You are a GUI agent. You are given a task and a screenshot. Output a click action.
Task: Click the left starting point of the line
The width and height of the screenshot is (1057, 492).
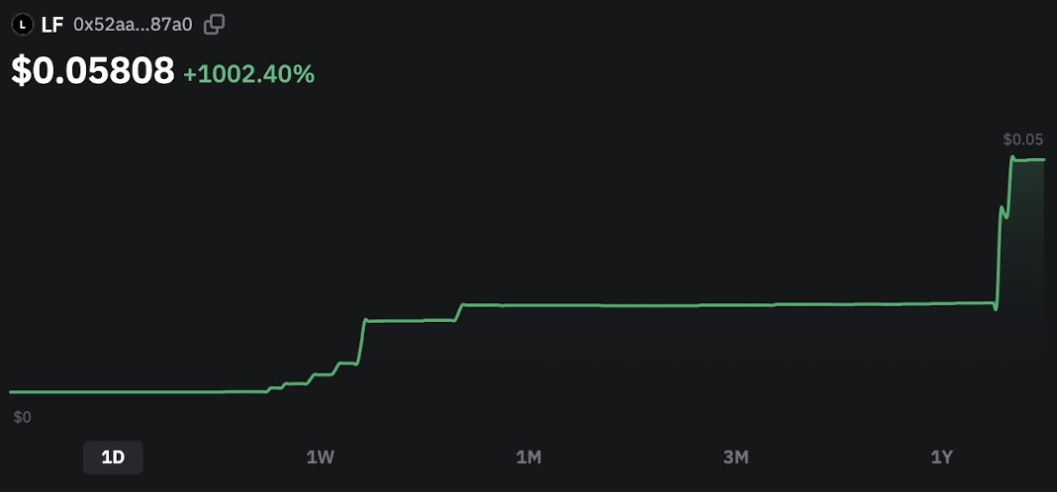[x=11, y=391]
